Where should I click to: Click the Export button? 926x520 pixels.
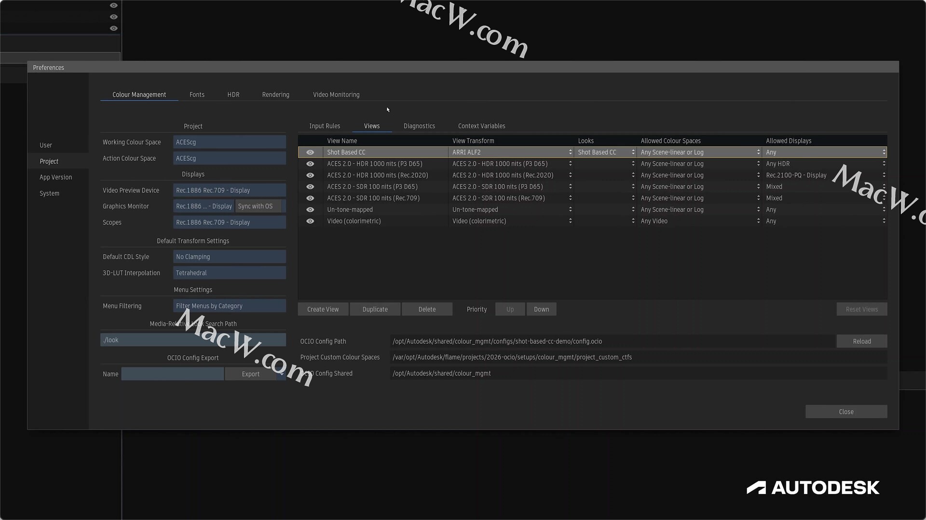click(250, 374)
